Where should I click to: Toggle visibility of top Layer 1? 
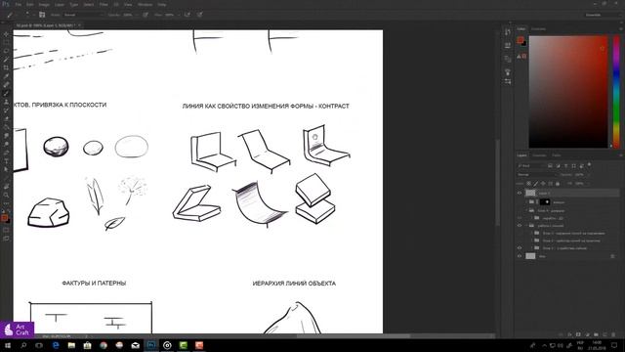[520, 194]
